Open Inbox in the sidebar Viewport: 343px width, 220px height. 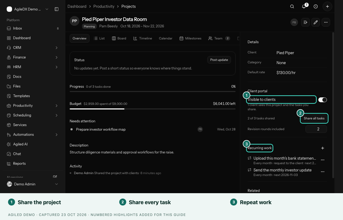(x=33, y=28)
